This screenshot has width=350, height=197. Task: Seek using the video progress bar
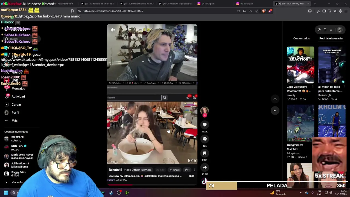coord(152,185)
